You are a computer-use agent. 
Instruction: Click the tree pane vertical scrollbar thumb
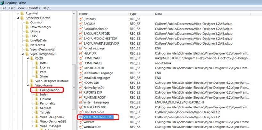click(x=74, y=87)
